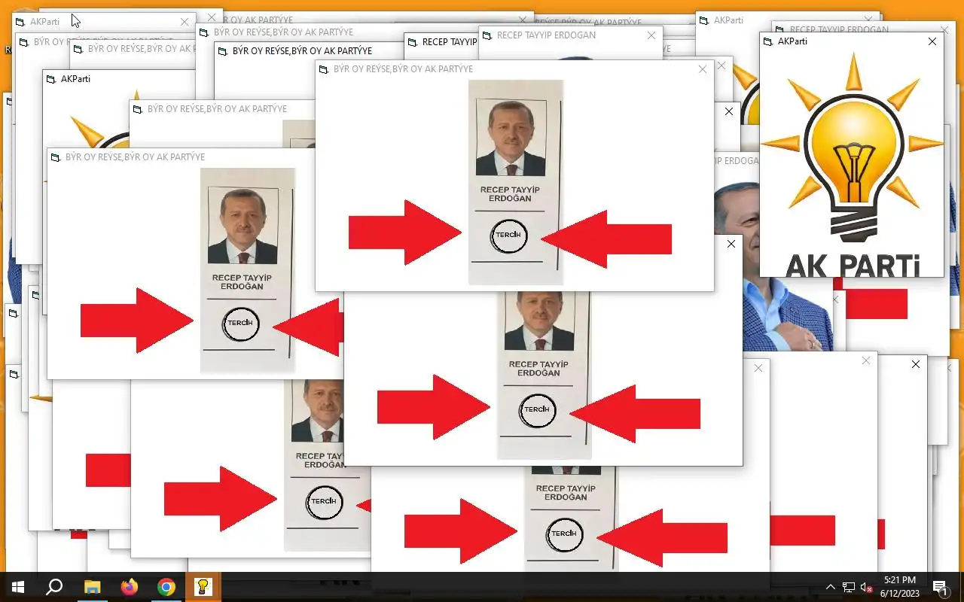Click title-bar icon of frontmost BÝR OY window

324,69
